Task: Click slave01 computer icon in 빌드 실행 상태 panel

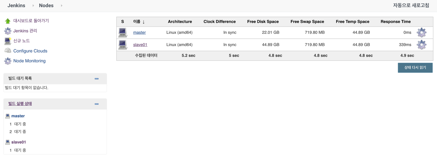Action: pos(8,142)
